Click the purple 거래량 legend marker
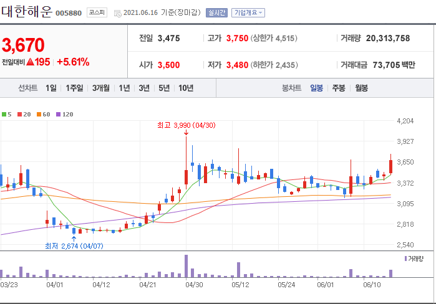The image size is (436, 304). coord(405,259)
